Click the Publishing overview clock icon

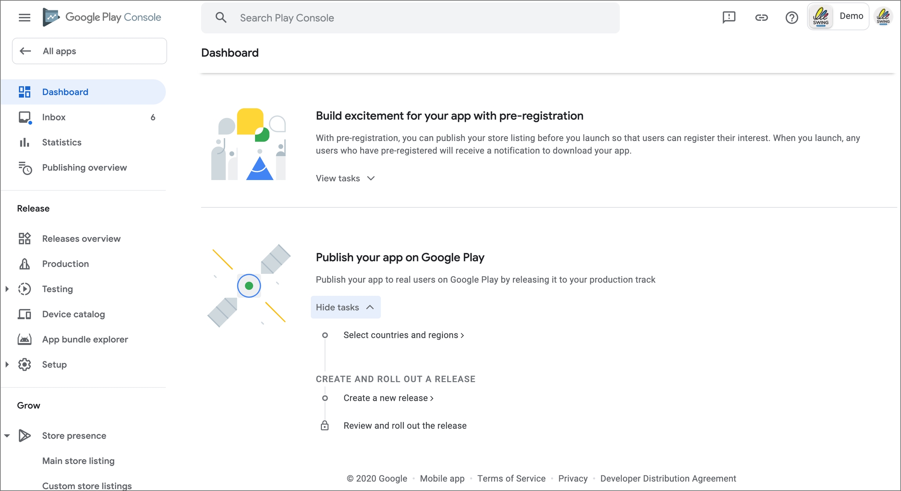(x=25, y=168)
